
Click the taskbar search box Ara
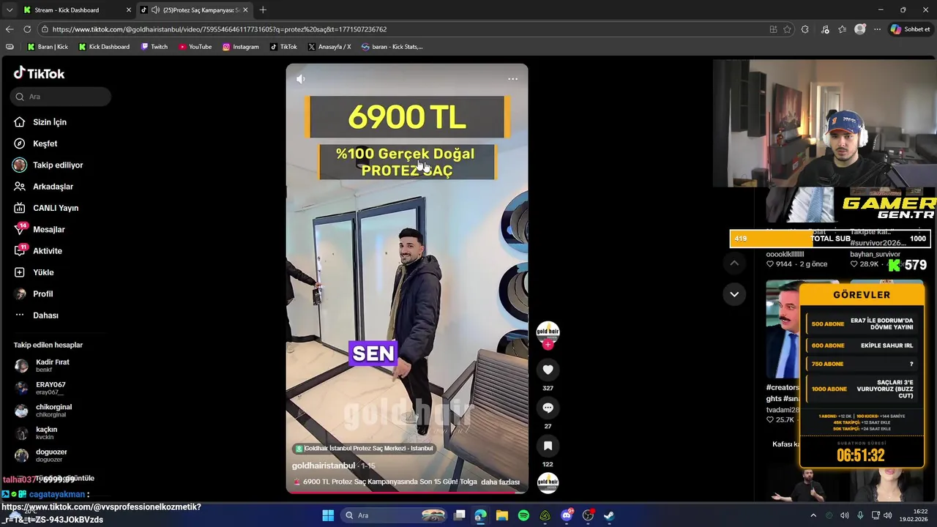tap(395, 515)
